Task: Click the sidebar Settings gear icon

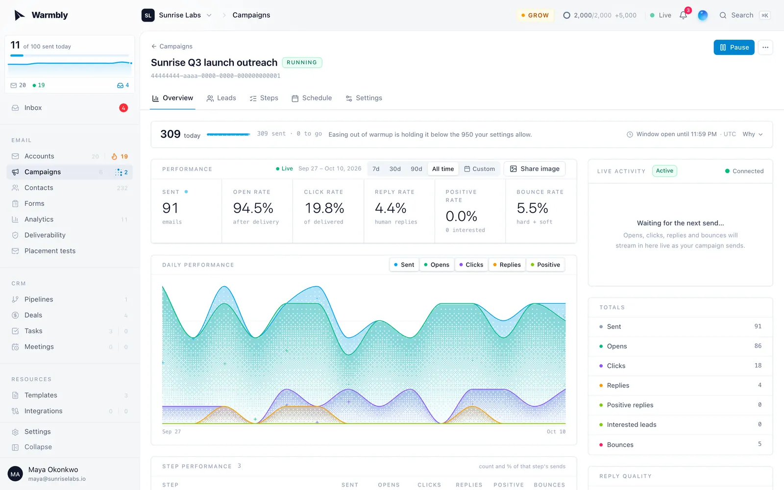Action: (15, 432)
